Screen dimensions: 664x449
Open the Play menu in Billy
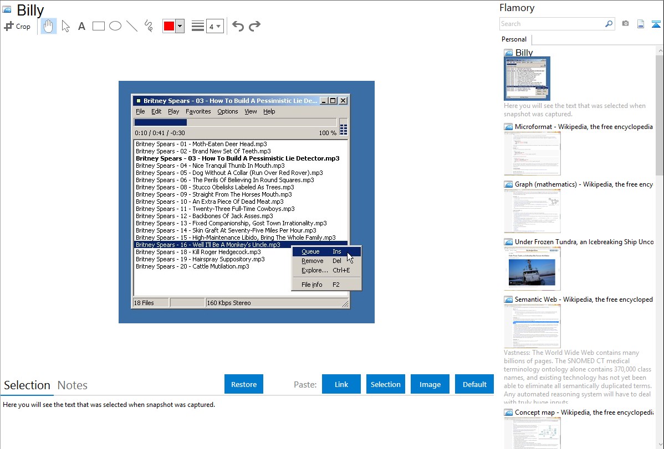point(173,111)
